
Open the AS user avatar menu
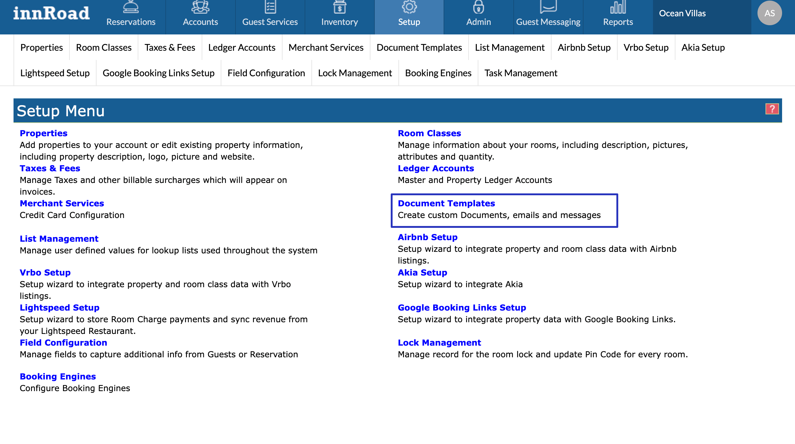click(x=769, y=13)
